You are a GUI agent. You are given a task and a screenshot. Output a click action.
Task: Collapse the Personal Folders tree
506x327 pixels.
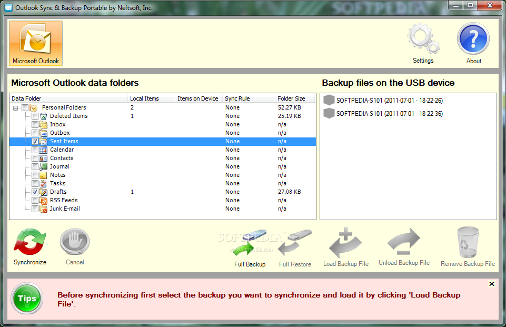[x=15, y=108]
